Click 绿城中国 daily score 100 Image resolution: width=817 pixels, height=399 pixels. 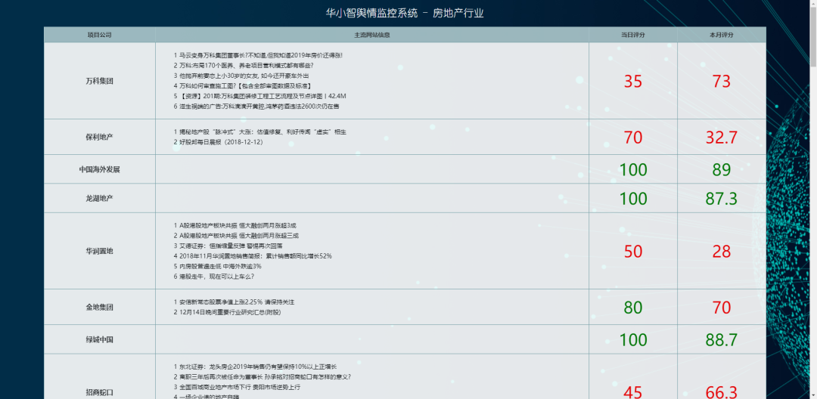click(633, 340)
